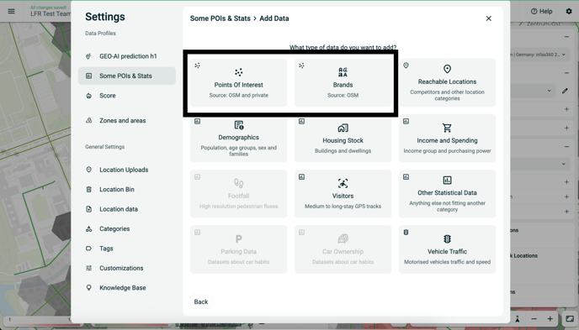Screen dimensions: 579x330
Task: Click the Categories shapes icon
Action: [88, 228]
